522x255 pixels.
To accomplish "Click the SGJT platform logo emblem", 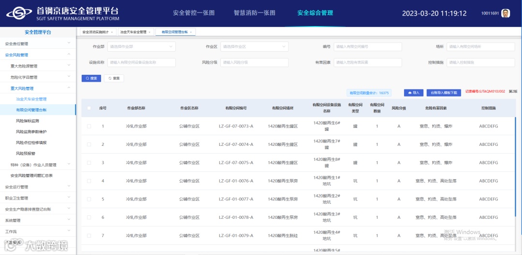I will (x=19, y=14).
